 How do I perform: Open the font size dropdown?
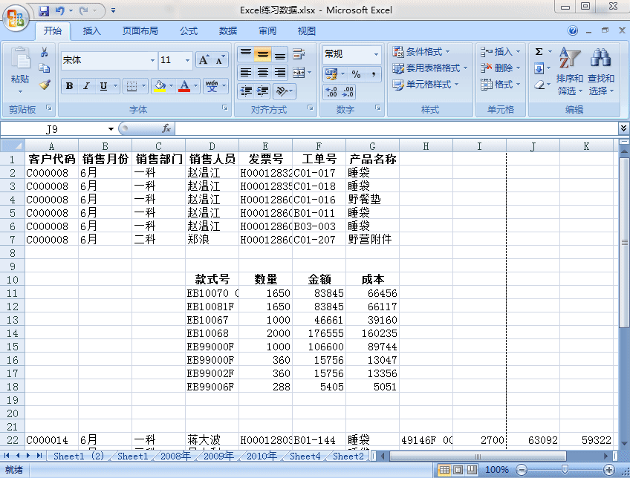point(187,60)
